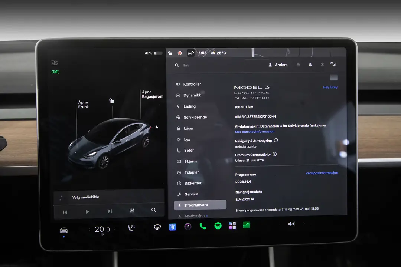This screenshot has height=267, width=401.
Task: Open the notifications bell icon
Action: point(310,65)
